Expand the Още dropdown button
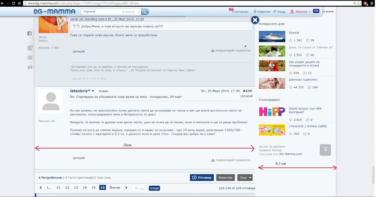The height and width of the screenshot is (197, 376). tap(245, 178)
